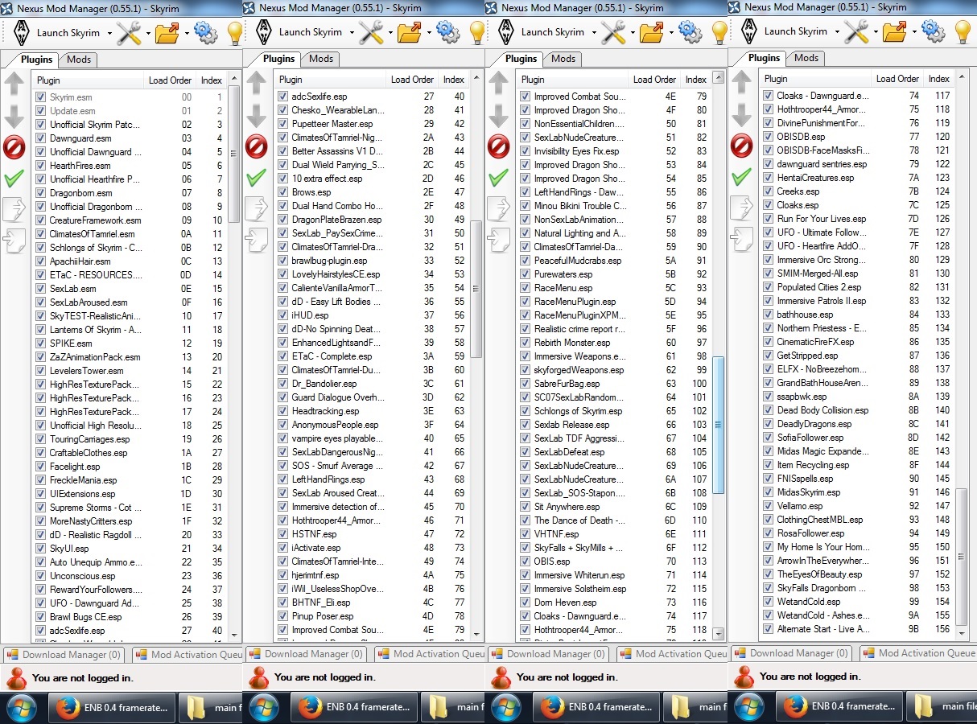The height and width of the screenshot is (724, 977).
Task: Uncheck the Dawnguard.esm plugin checkbox
Action: [x=41, y=138]
